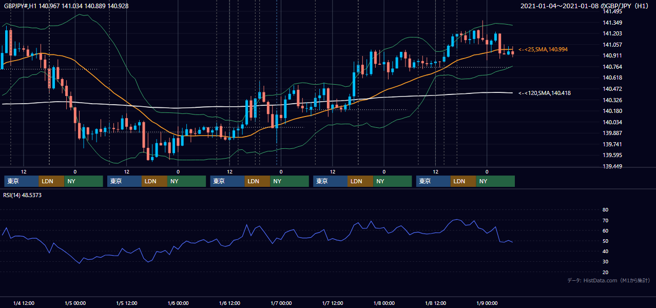
Task: Click the RSI 20 level label
Action: (x=605, y=272)
